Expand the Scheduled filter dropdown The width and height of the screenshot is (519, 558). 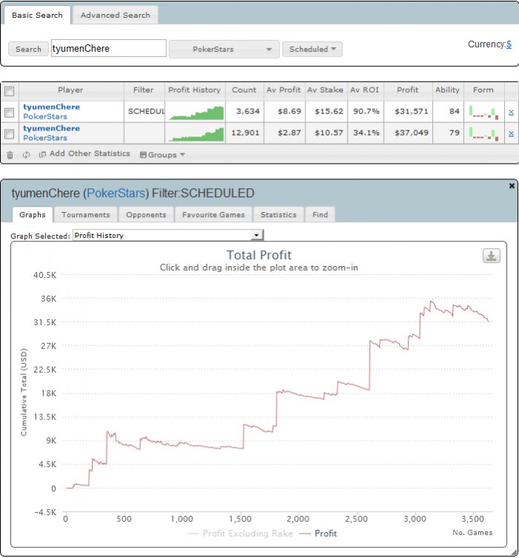[311, 50]
